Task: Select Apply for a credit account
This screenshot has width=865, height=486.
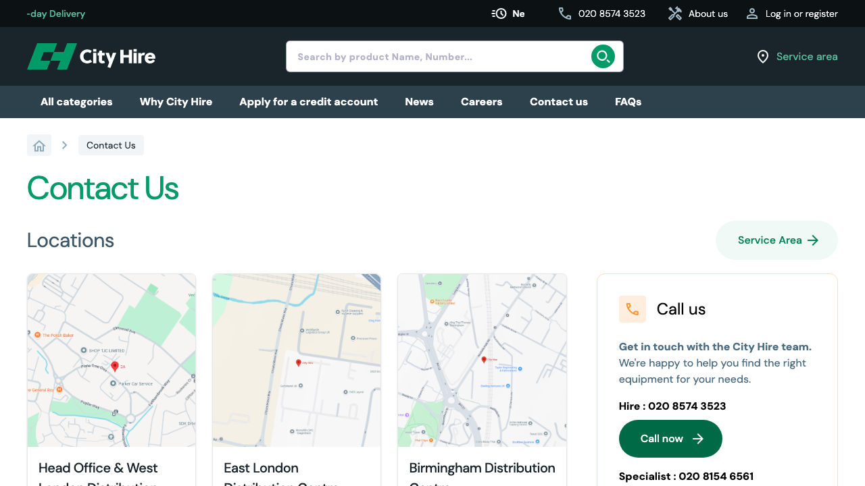Action: tap(308, 102)
